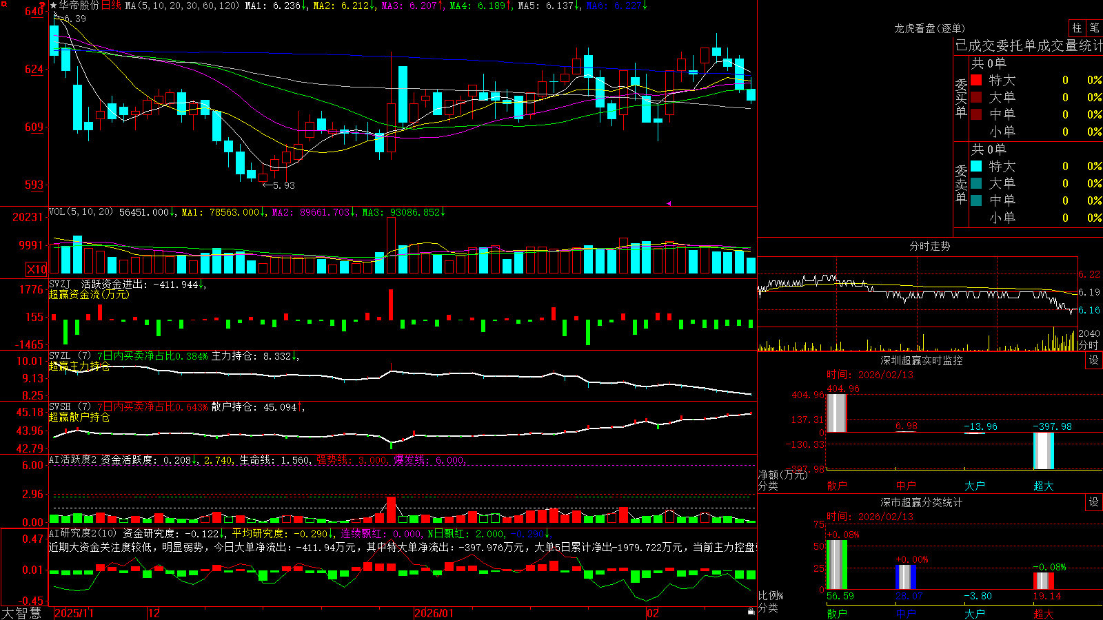Click the 5.93 low price annotation

click(283, 185)
